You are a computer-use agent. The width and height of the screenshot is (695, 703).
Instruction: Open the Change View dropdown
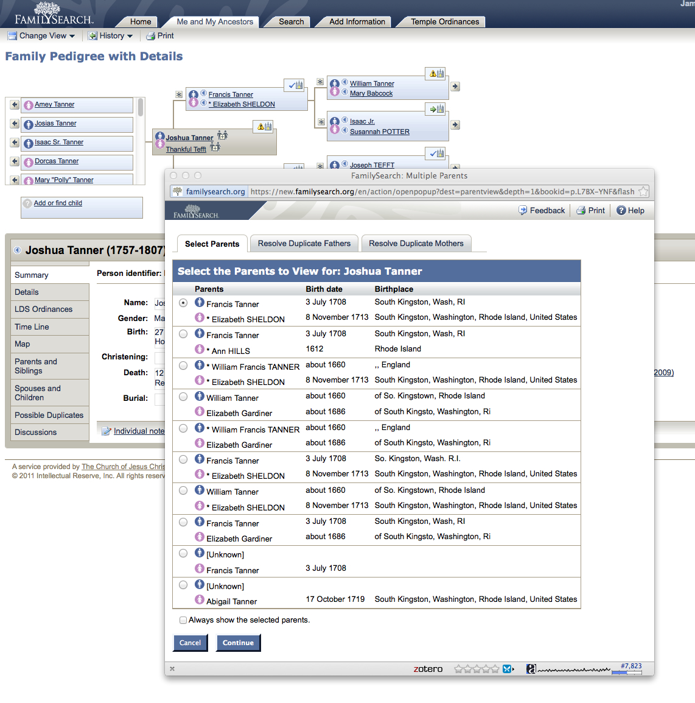click(41, 35)
